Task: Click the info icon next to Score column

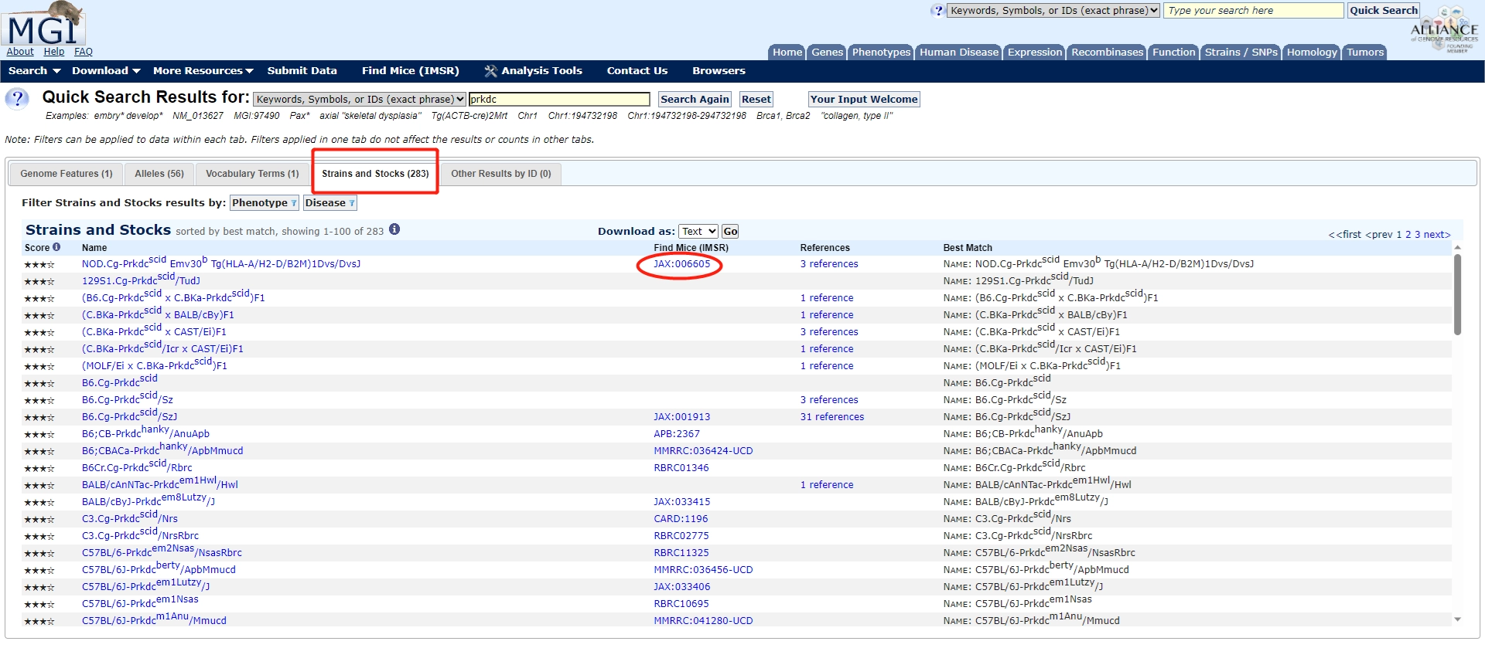Action: point(56,247)
